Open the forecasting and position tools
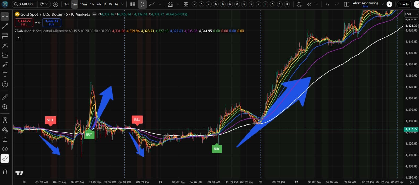The width and height of the screenshot is (419, 185). pyautogui.click(x=5, y=55)
